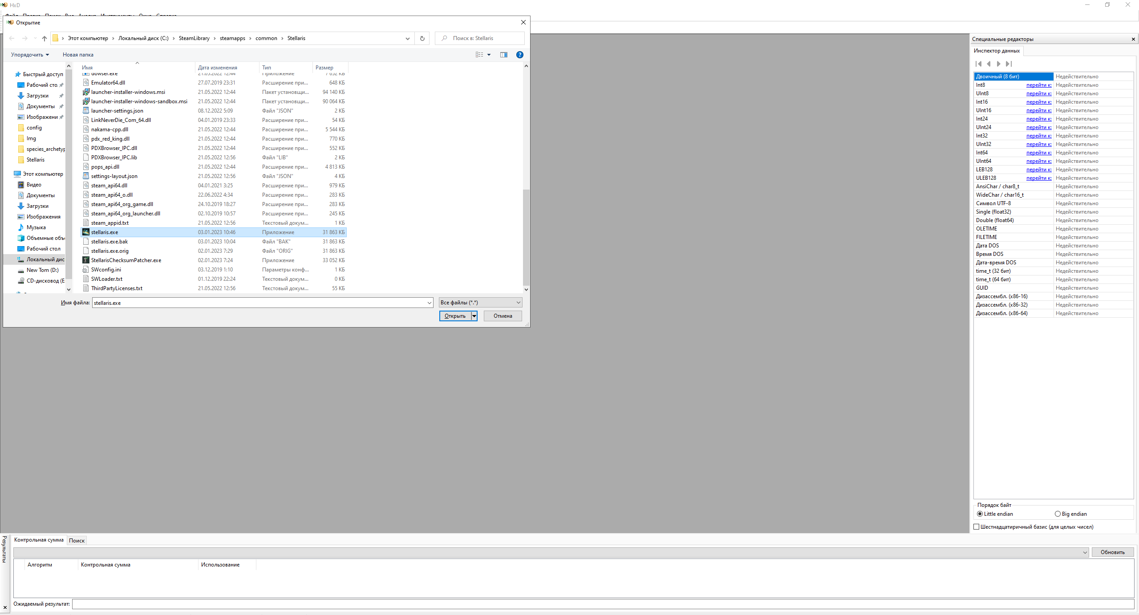Select Little endian byte order
The width and height of the screenshot is (1139, 615).
click(x=980, y=514)
